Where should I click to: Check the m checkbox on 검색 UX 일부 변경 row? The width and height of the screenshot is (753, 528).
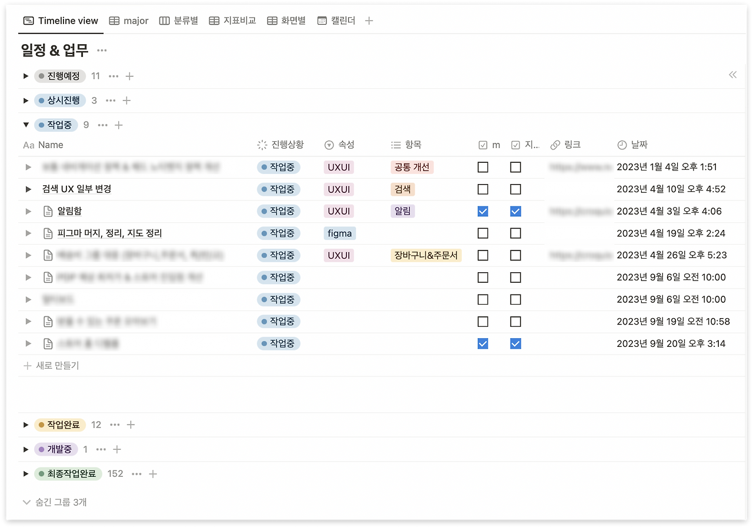[x=482, y=189]
